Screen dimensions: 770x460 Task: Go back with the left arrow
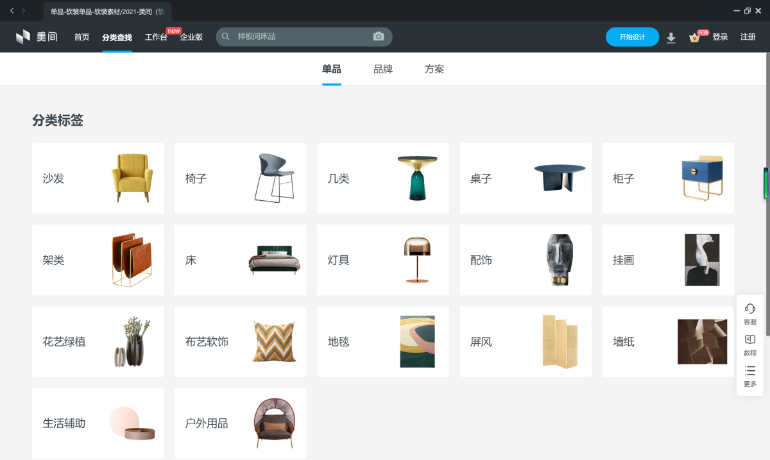pyautogui.click(x=12, y=11)
